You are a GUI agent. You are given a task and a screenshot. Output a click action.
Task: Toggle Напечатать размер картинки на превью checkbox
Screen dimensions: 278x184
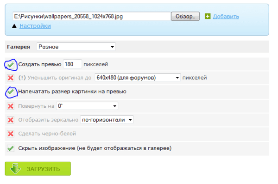pos(11,92)
